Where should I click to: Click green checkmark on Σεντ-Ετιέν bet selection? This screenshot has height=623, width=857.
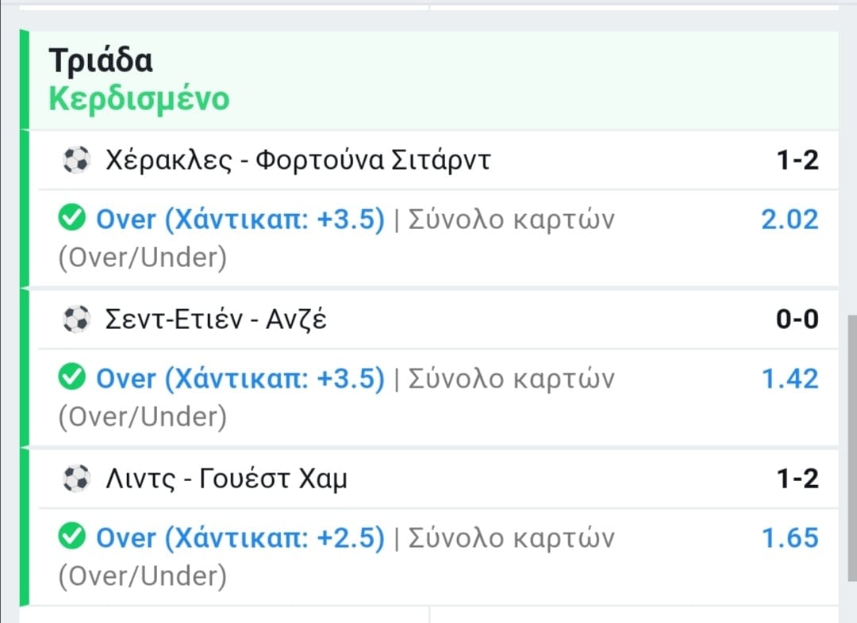pyautogui.click(x=72, y=379)
